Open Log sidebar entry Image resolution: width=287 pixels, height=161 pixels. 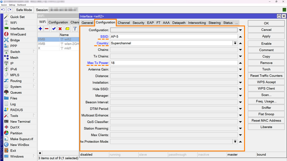click(x=13, y=104)
